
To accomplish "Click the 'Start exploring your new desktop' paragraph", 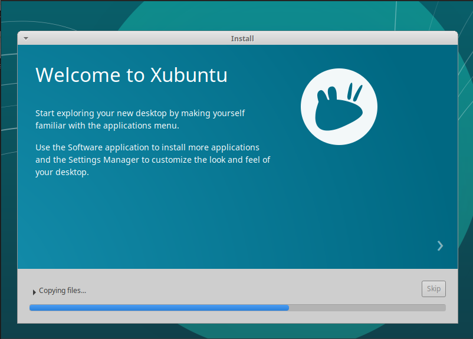I will (140, 119).
